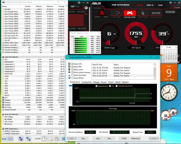
Task: Click log list scroll down arrow
Action: click(x=155, y=78)
